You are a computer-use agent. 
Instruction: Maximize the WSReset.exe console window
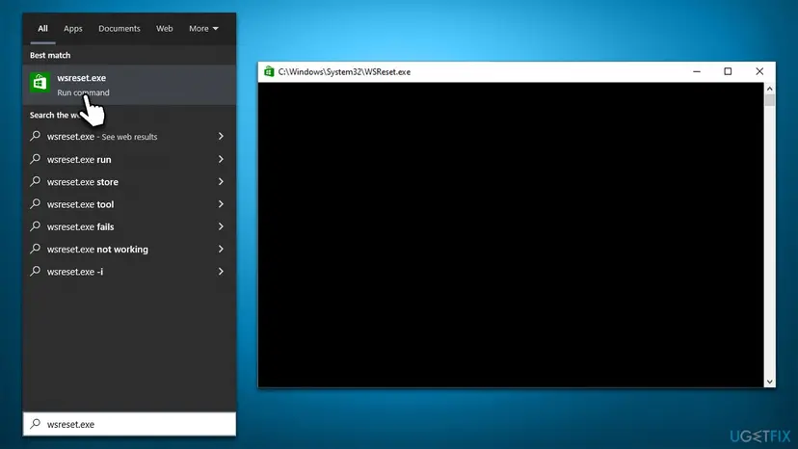point(728,71)
